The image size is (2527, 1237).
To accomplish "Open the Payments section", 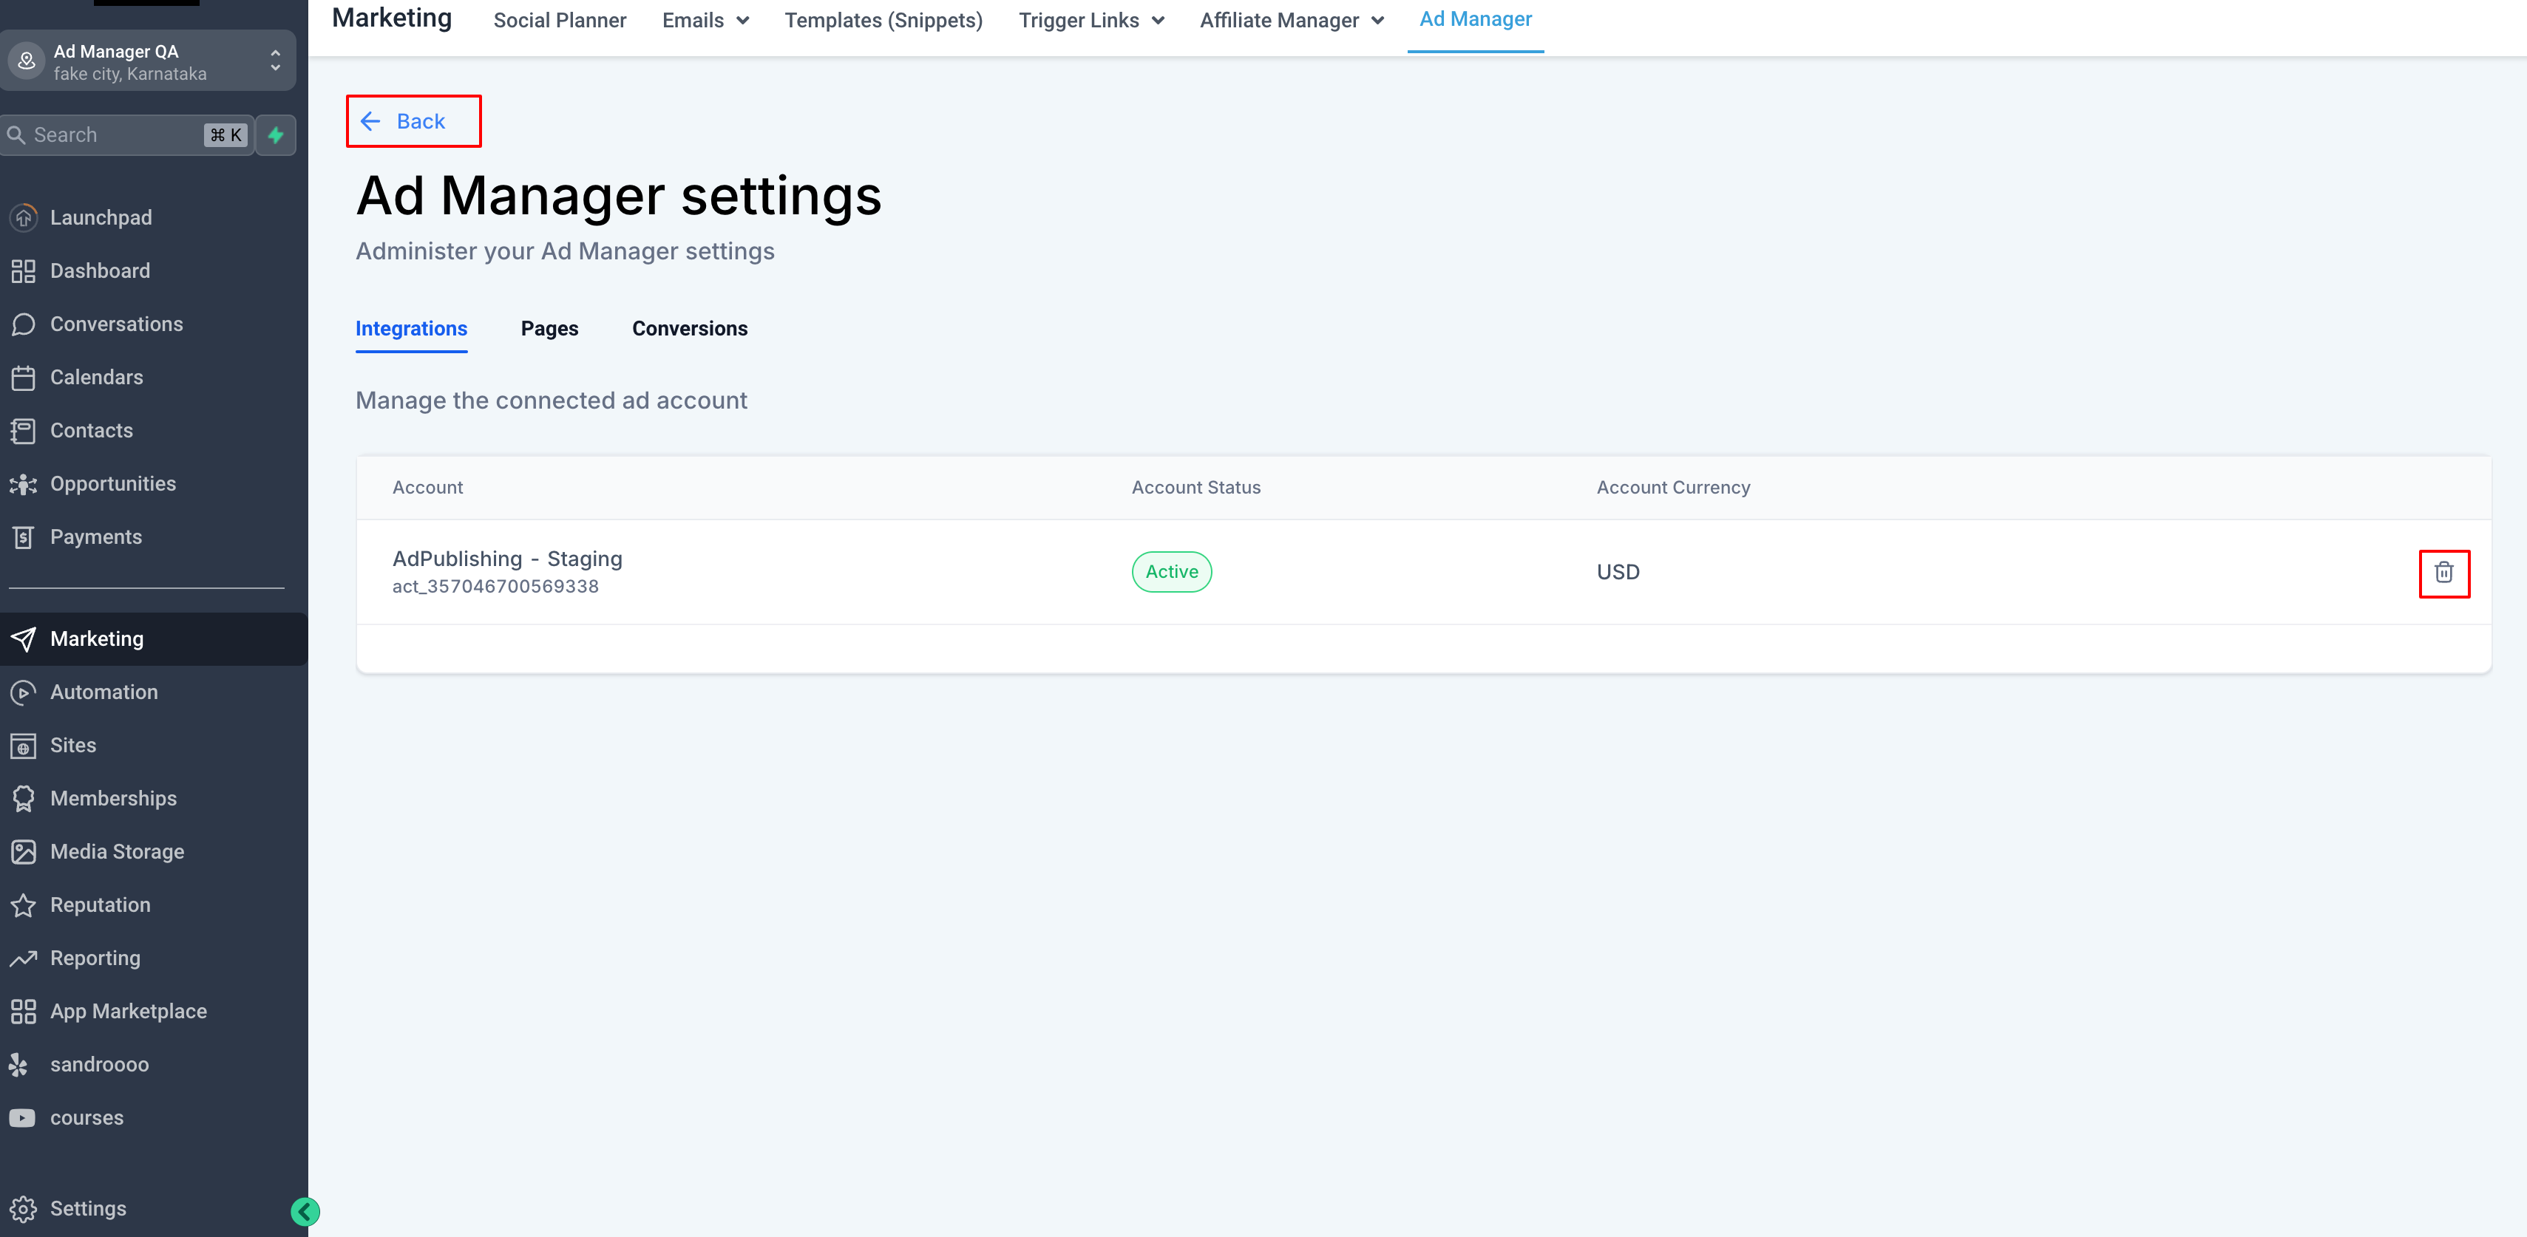I will pyautogui.click(x=97, y=536).
